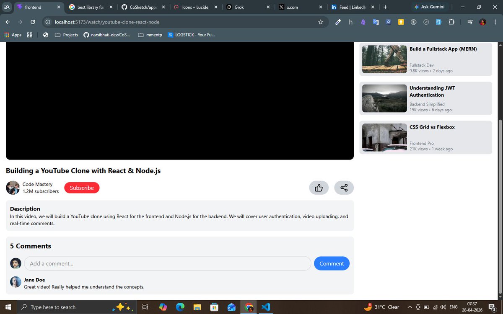503x314 pixels.
Task: Close the Grok tab
Action: pos(268,7)
